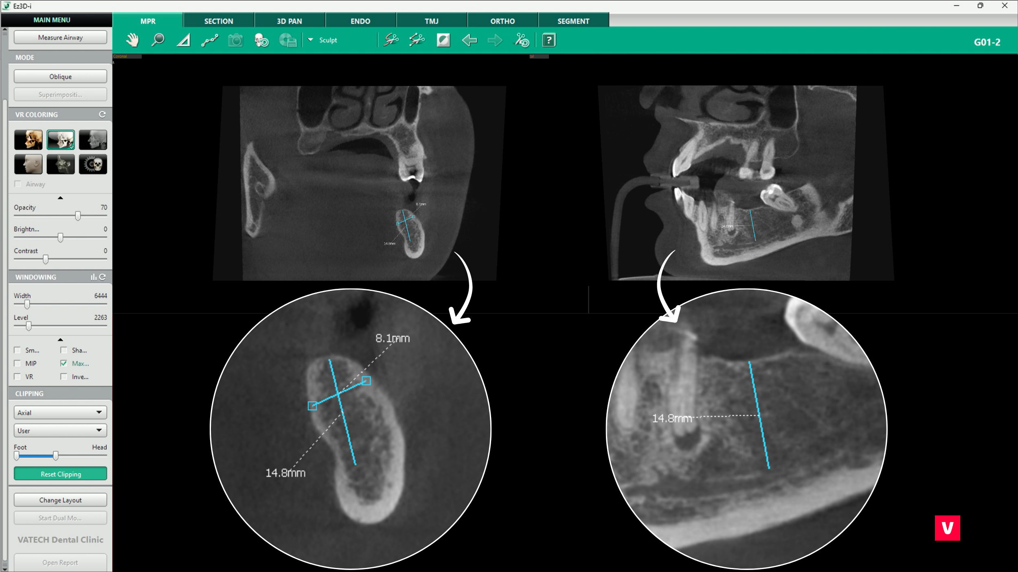
Task: Enable the VR checkbox
Action: tap(18, 377)
